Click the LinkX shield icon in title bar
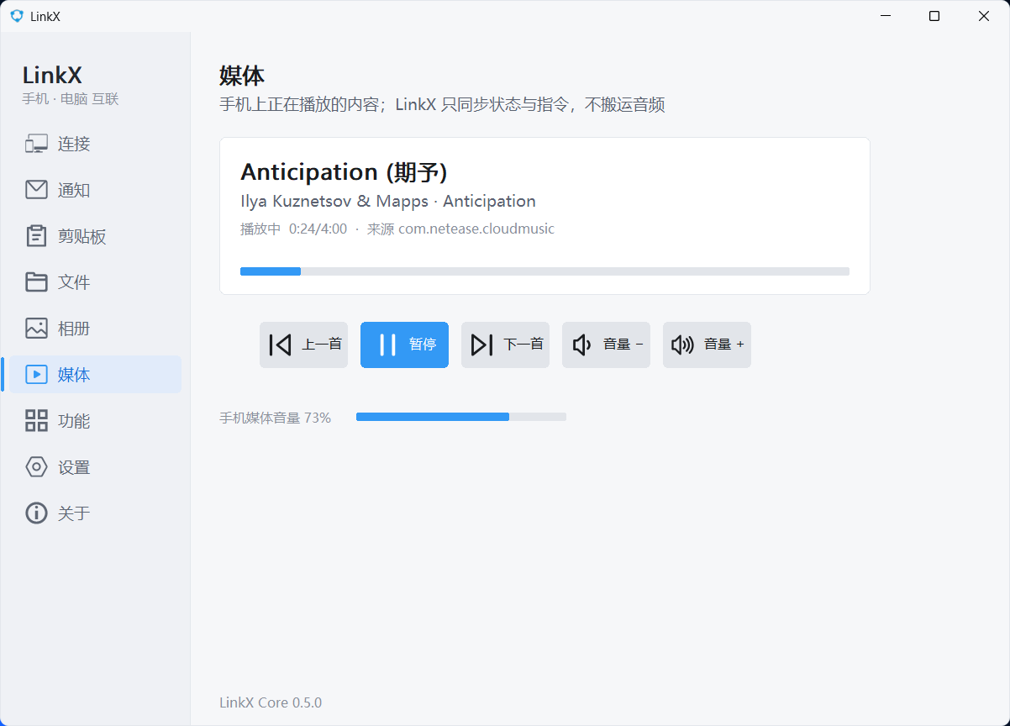This screenshot has width=1010, height=726. (x=17, y=16)
